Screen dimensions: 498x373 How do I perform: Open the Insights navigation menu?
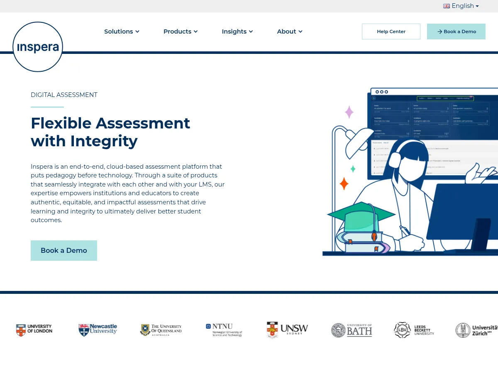tap(237, 31)
